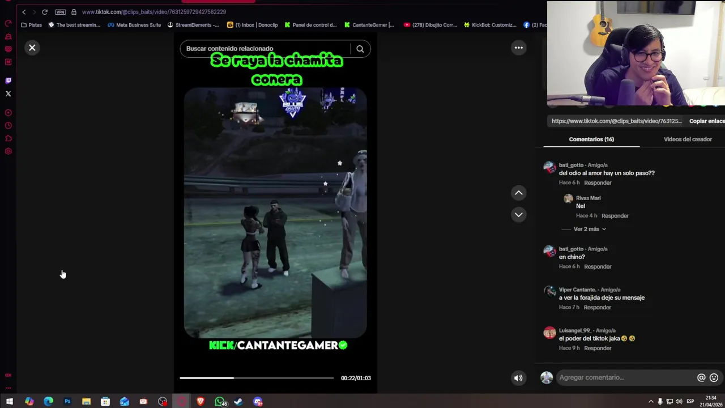Go to next video with down arrow
725x408 pixels.
[518, 214]
